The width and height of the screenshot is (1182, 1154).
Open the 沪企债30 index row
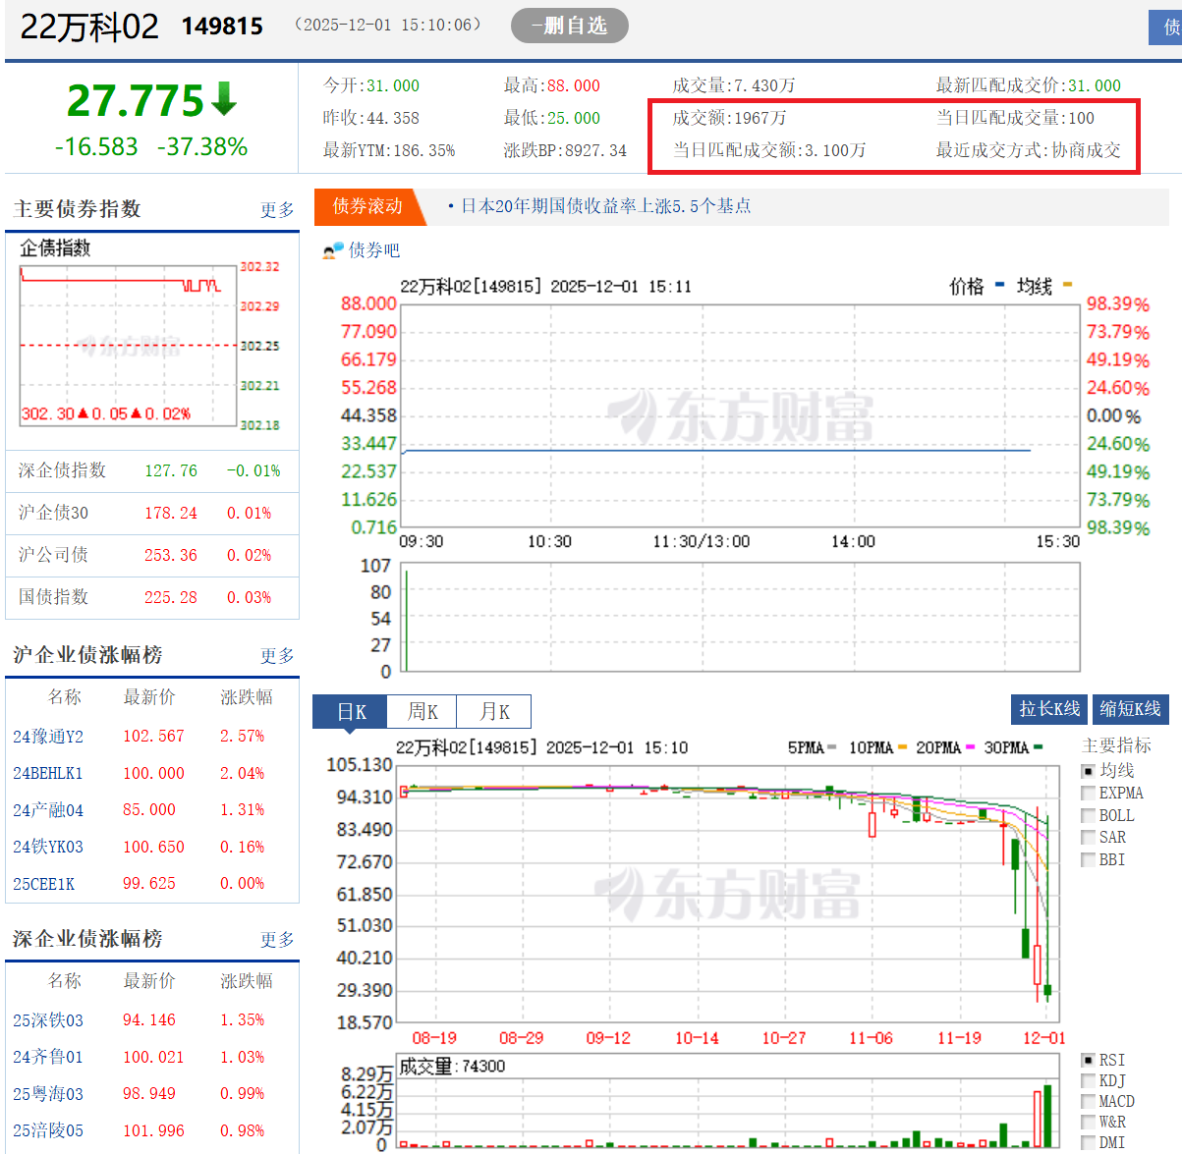(152, 513)
